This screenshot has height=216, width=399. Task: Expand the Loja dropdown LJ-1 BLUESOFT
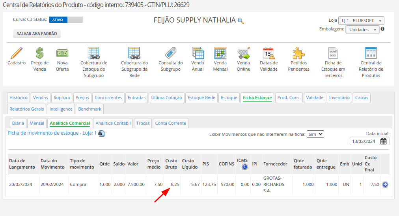pyautogui.click(x=361, y=21)
